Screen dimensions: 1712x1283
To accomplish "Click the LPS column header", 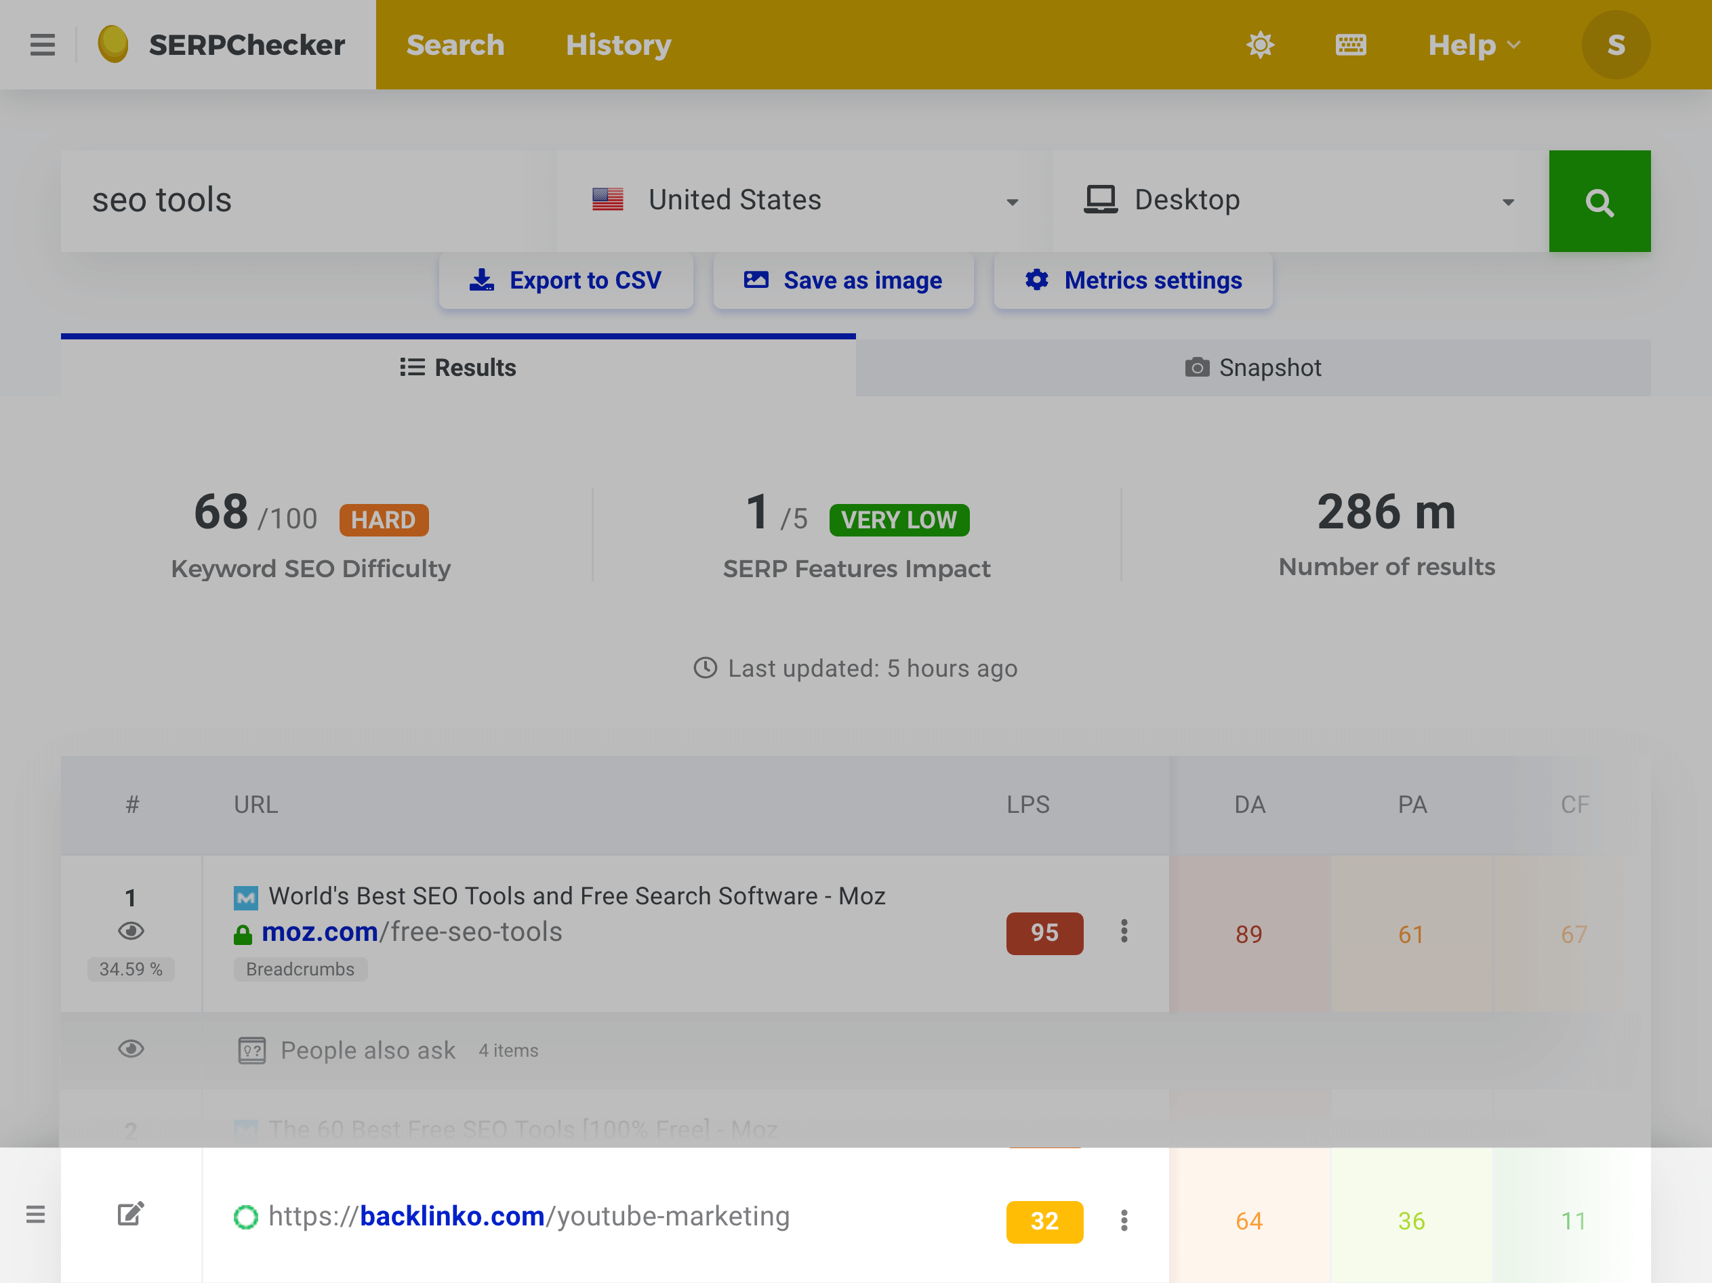I will tap(1028, 804).
